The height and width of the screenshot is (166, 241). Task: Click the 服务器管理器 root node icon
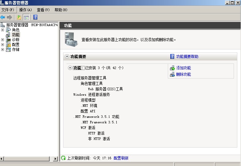pyautogui.click(x=3, y=25)
